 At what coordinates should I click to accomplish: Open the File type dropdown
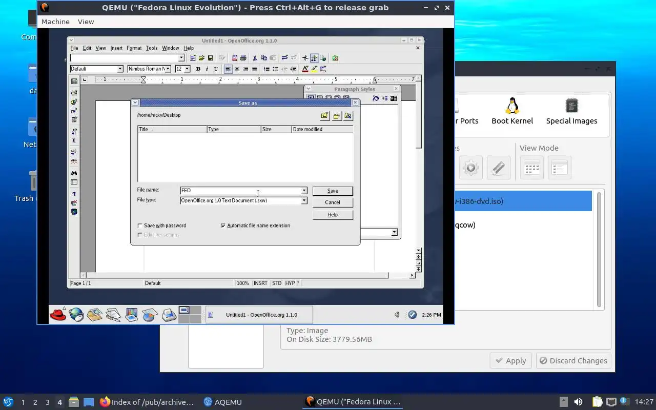[x=304, y=200]
